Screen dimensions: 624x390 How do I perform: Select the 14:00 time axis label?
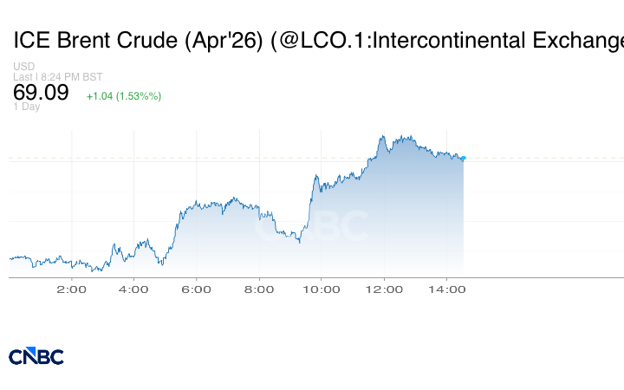pos(446,289)
